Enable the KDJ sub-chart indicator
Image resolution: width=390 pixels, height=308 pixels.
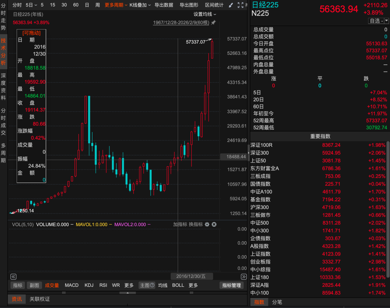[89, 285]
